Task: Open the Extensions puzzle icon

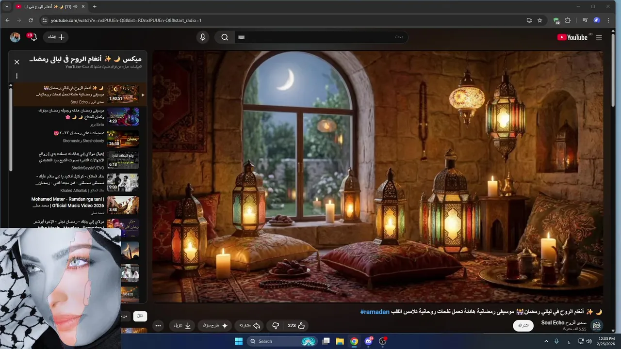Action: [x=568, y=20]
